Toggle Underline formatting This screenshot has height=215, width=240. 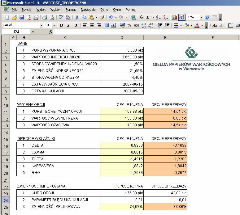[x=76, y=25]
